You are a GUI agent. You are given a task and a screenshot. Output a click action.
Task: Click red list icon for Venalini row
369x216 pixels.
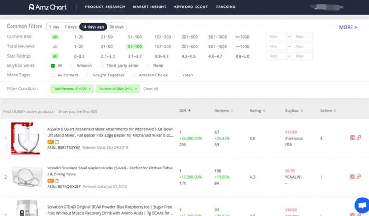click(352, 176)
